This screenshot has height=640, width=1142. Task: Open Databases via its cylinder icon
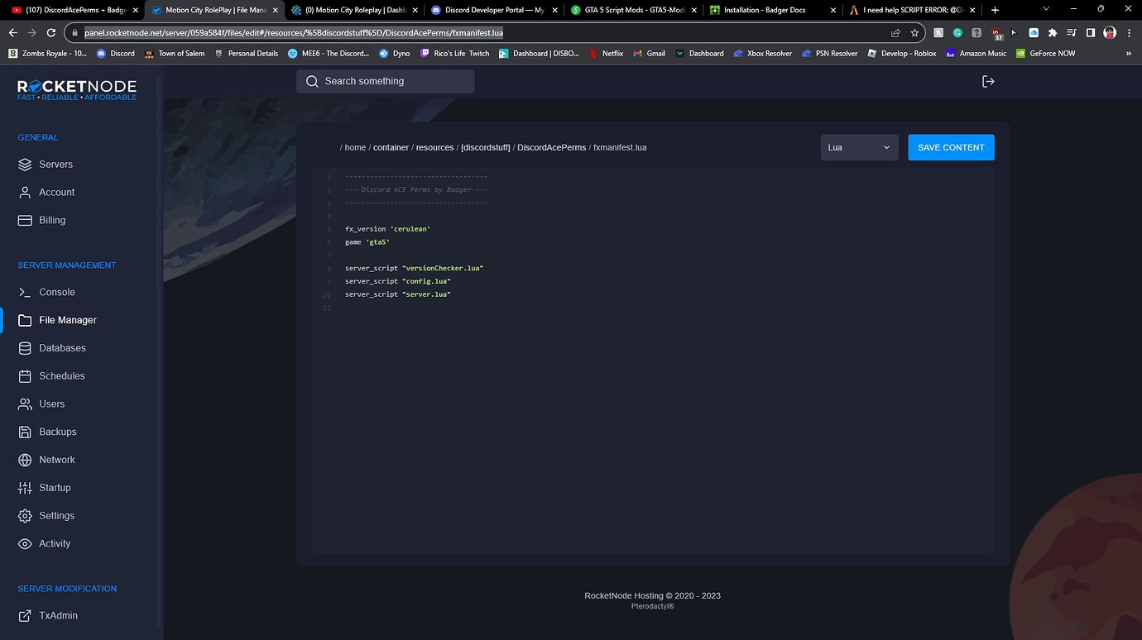tap(25, 348)
